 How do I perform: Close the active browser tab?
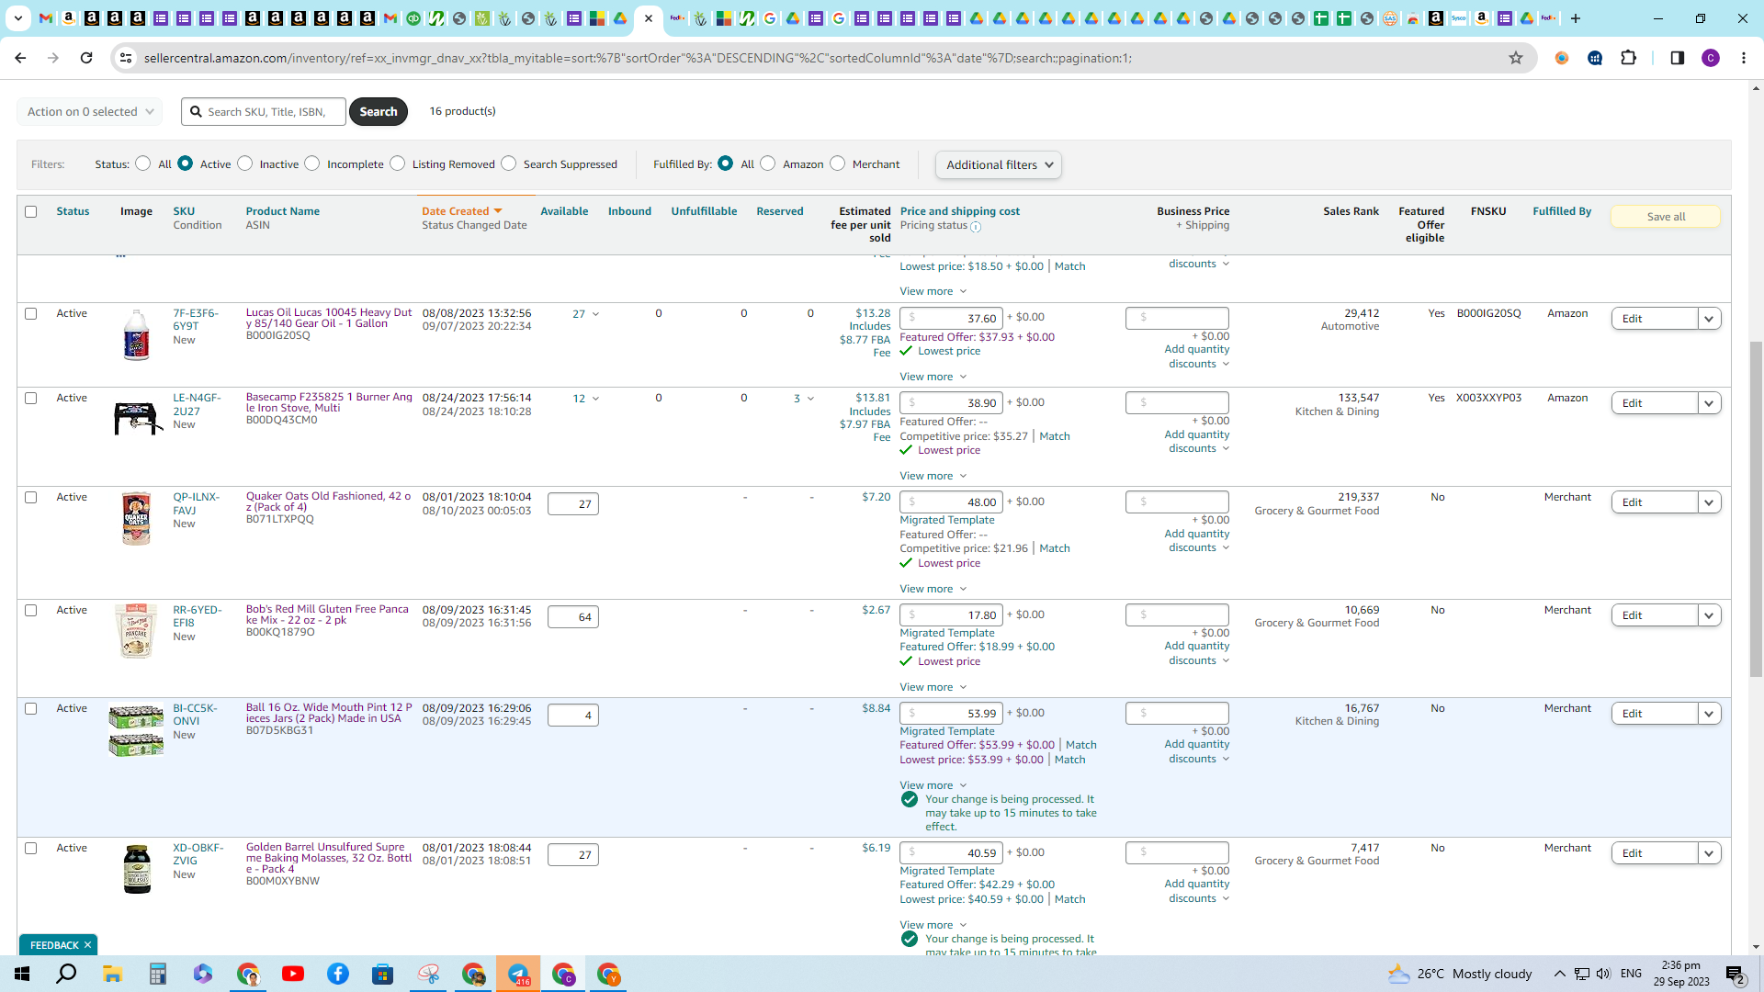(649, 18)
